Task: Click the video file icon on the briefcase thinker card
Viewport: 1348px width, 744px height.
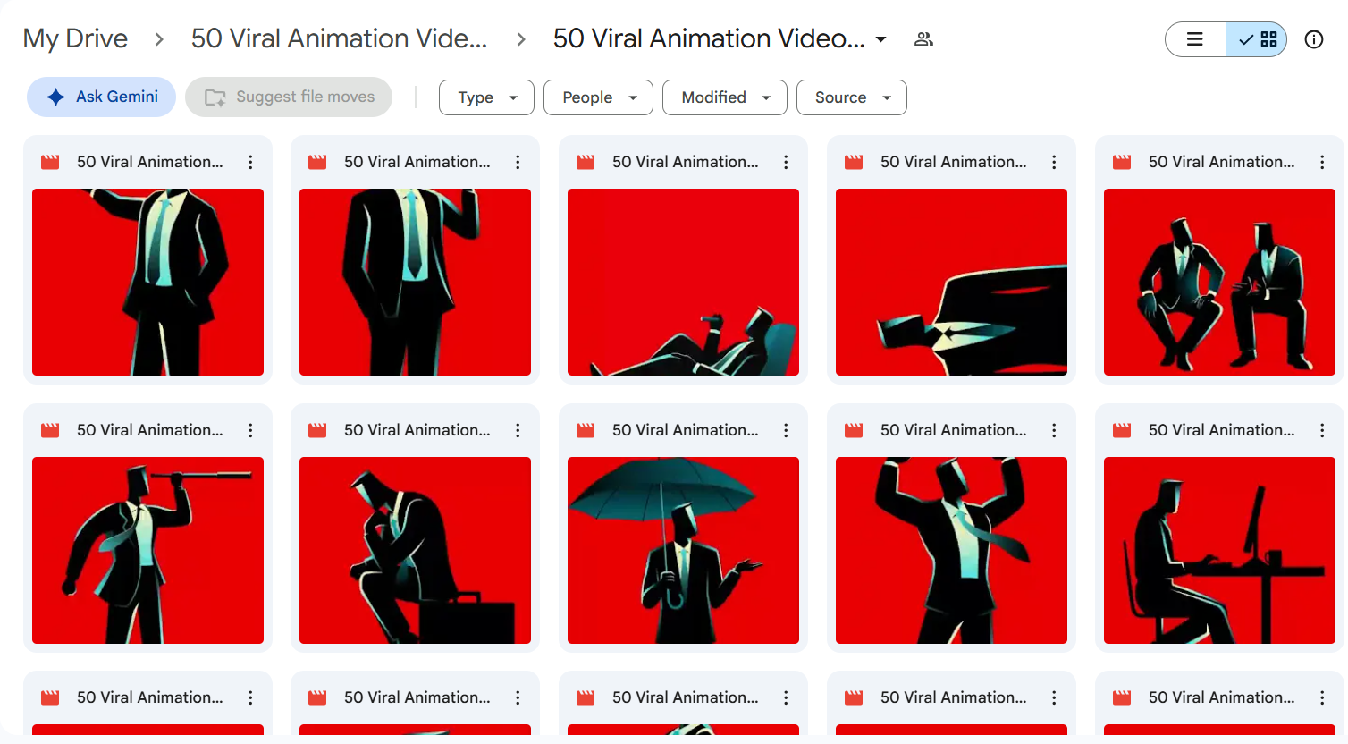Action: (x=317, y=430)
